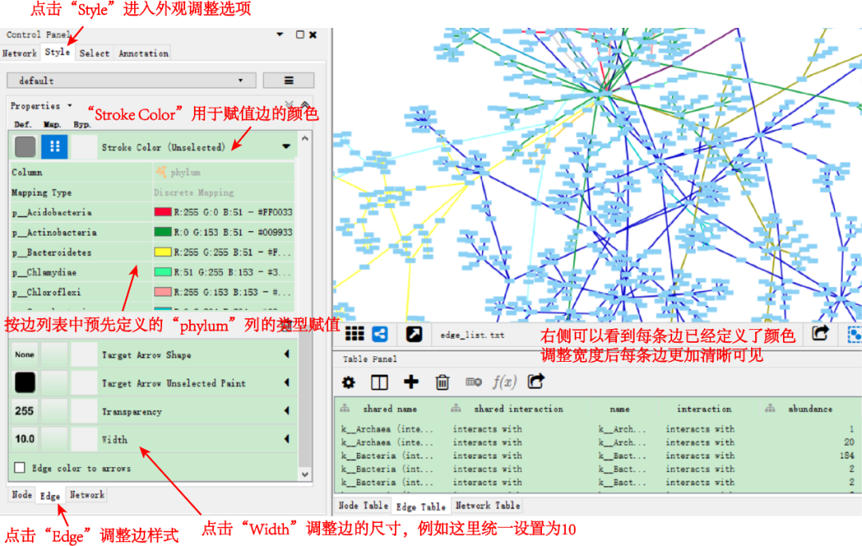Click the p__Chloroflexi pink color swatch
The width and height of the screenshot is (862, 546).
[163, 292]
